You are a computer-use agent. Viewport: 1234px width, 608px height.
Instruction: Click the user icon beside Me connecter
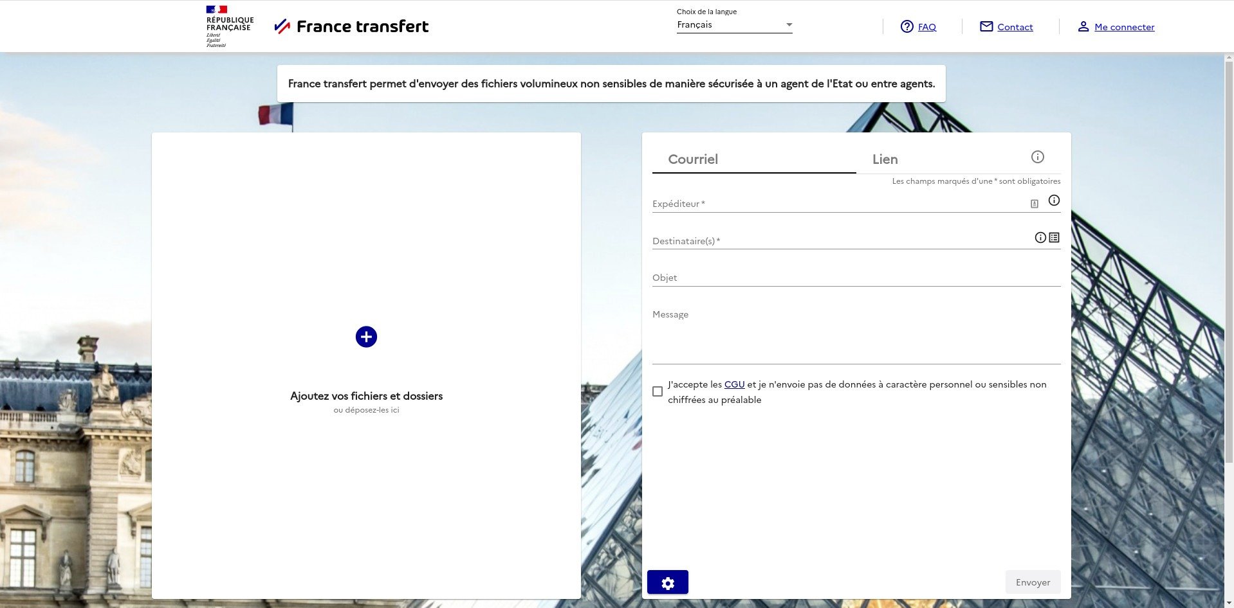[x=1083, y=26]
